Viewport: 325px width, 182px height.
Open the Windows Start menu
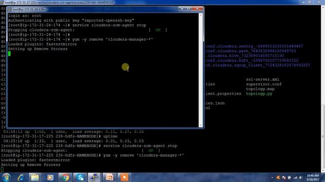coord(6,177)
